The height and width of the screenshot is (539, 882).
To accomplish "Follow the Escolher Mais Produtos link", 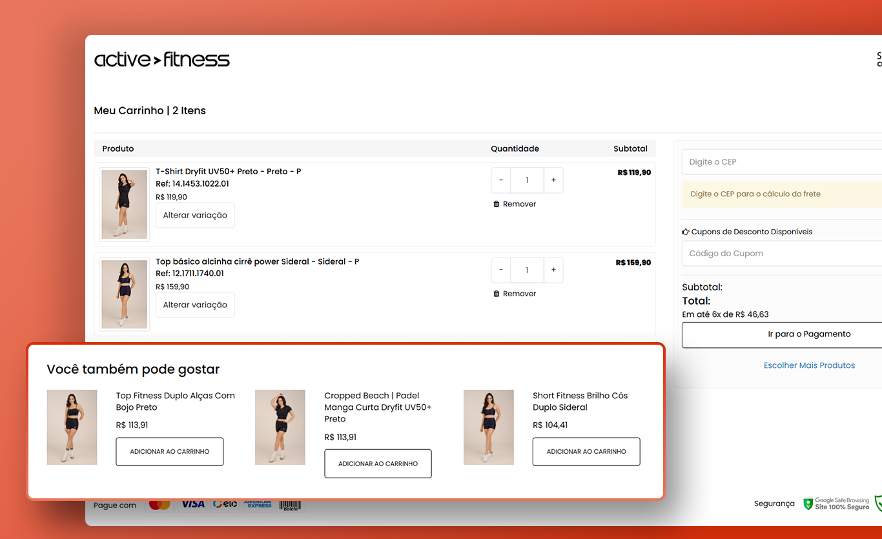I will (x=809, y=365).
